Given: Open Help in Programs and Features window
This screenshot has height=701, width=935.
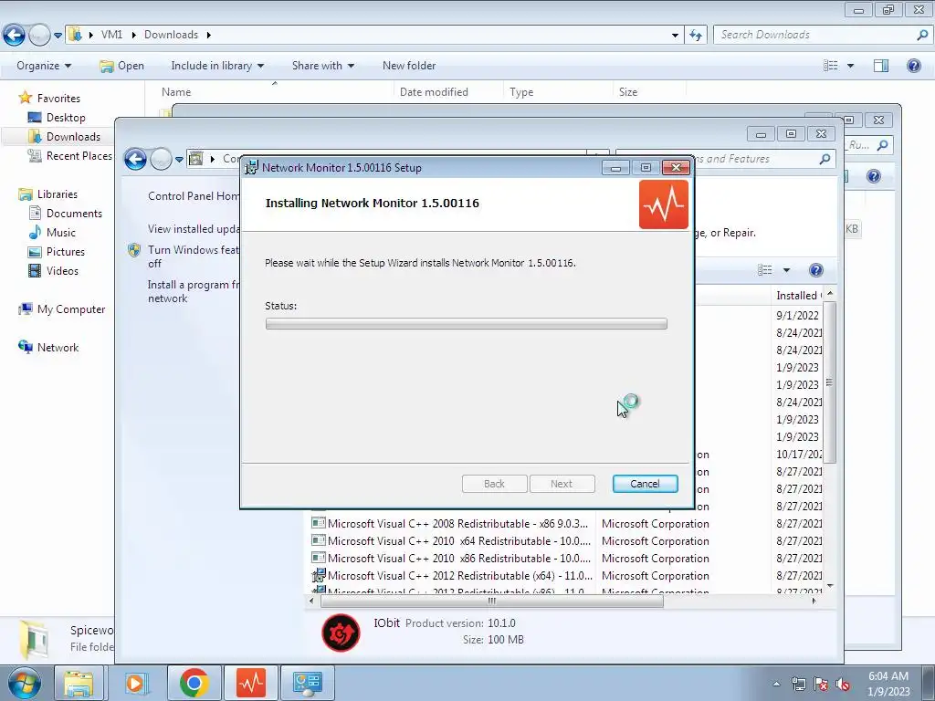Looking at the screenshot, I should pyautogui.click(x=815, y=270).
